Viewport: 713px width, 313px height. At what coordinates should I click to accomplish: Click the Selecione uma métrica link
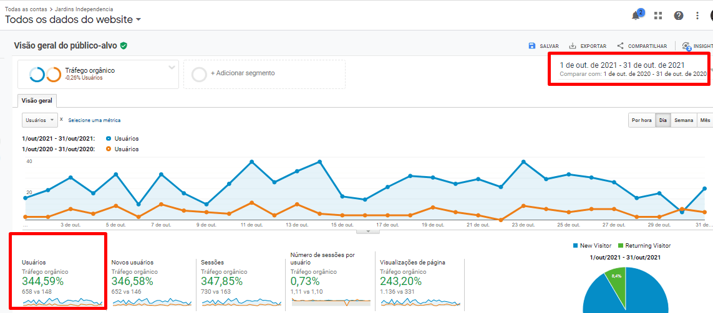[94, 120]
